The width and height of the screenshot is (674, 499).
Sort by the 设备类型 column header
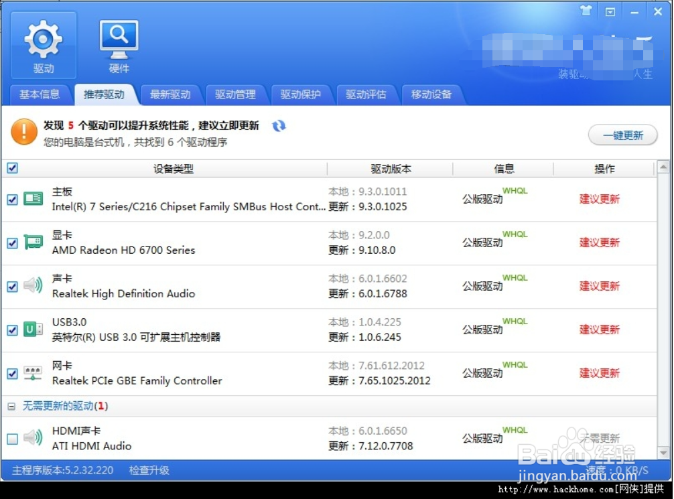pyautogui.click(x=174, y=169)
